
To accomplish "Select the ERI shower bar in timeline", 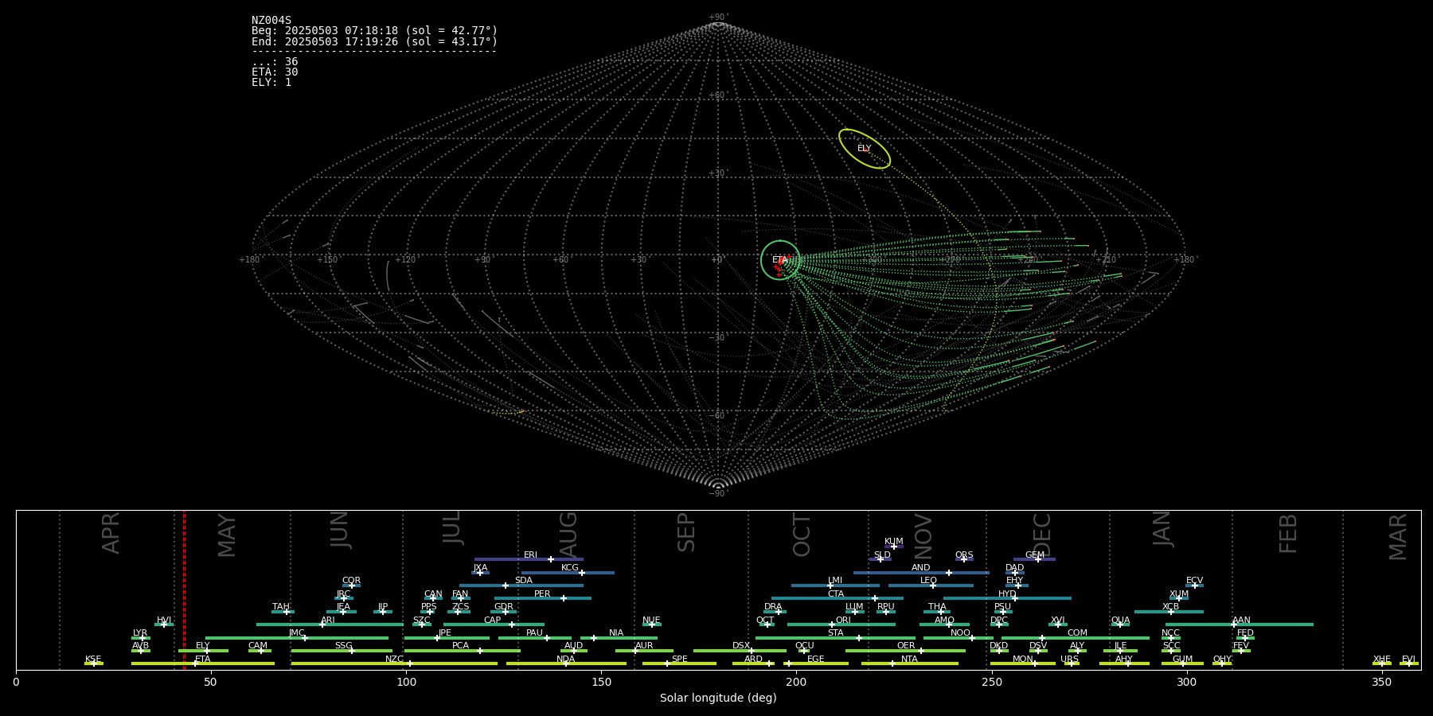I will click(x=529, y=559).
